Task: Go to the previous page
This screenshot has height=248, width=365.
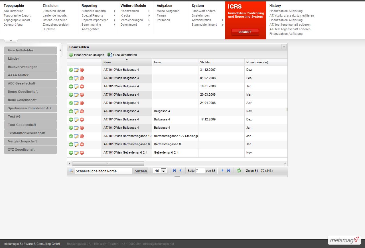Action: point(180,170)
